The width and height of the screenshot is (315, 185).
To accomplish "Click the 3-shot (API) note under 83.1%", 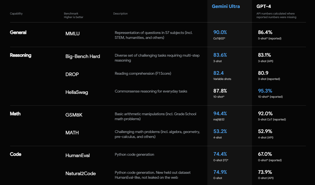I will tap(266, 61).
